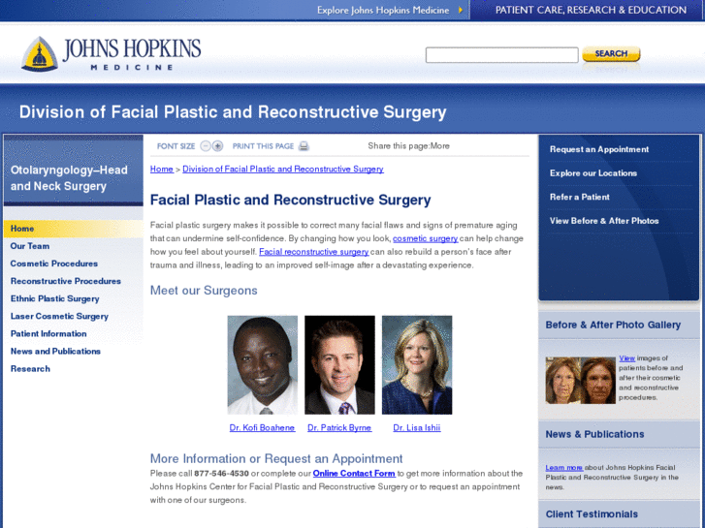Open the cosmetic surgery inline link

click(x=426, y=238)
